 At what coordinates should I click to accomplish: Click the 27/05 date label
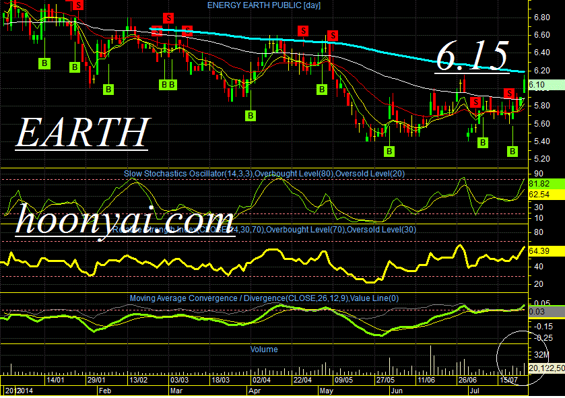click(386, 380)
